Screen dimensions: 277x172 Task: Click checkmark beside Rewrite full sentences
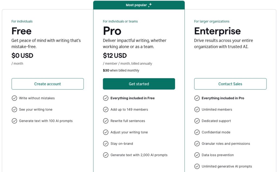pos(106,121)
